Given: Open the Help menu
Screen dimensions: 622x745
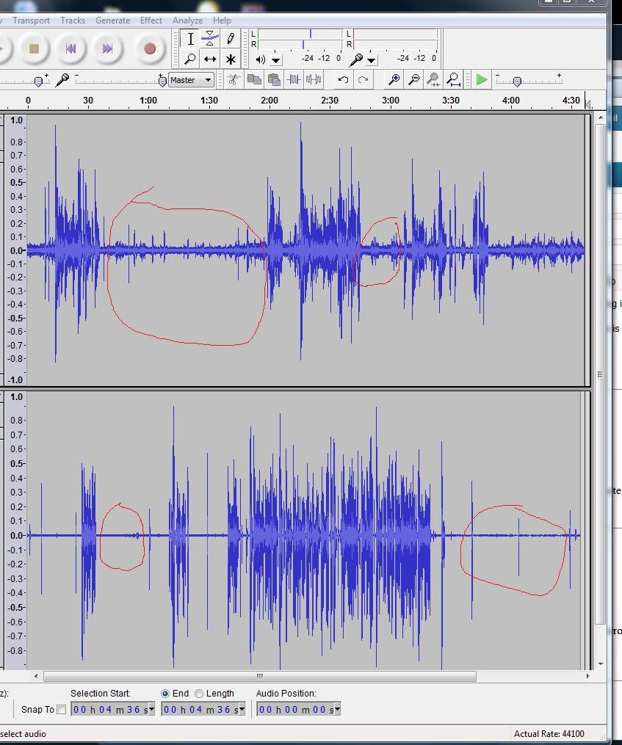Looking at the screenshot, I should pyautogui.click(x=222, y=21).
